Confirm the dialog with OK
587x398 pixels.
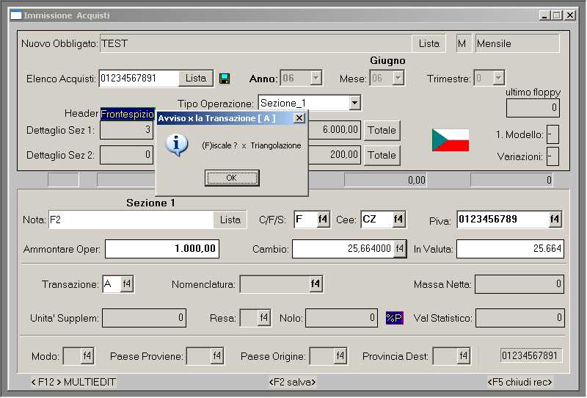pyautogui.click(x=232, y=178)
